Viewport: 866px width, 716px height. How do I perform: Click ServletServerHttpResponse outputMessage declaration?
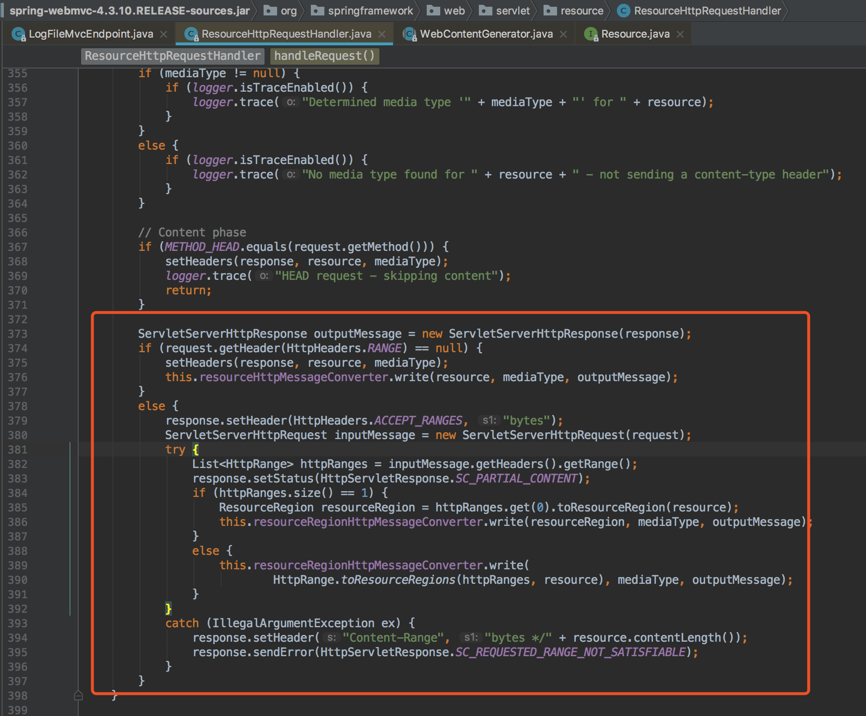[x=270, y=334]
